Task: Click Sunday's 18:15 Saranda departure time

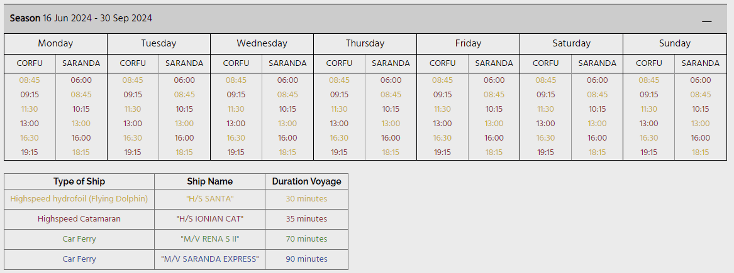Action: (x=700, y=153)
